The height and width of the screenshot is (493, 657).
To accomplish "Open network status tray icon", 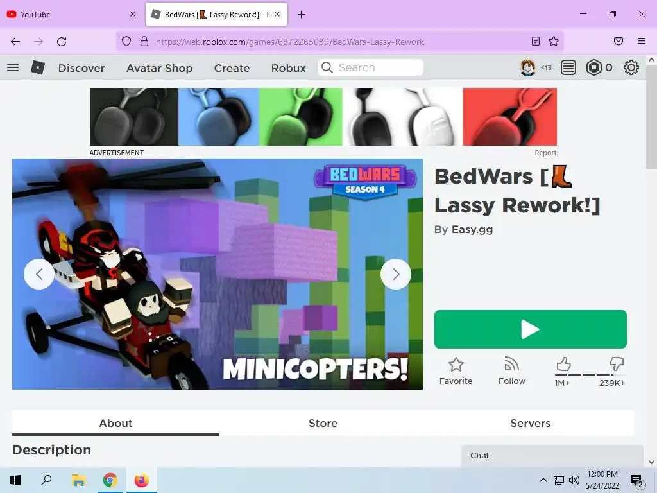I will (x=559, y=480).
